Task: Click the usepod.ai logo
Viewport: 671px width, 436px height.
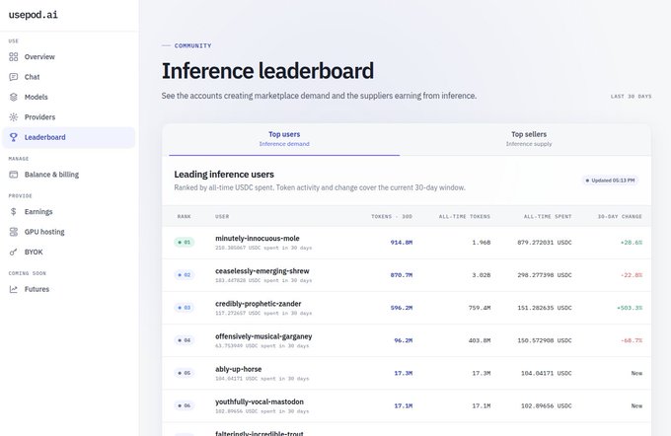Action: [x=34, y=15]
